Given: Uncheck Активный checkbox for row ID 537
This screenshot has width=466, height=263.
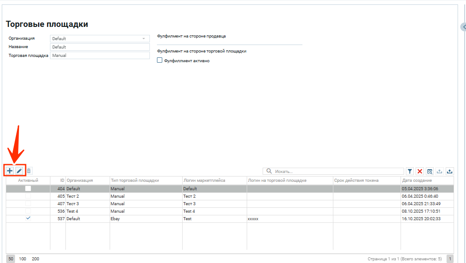Looking at the screenshot, I should click(28, 218).
